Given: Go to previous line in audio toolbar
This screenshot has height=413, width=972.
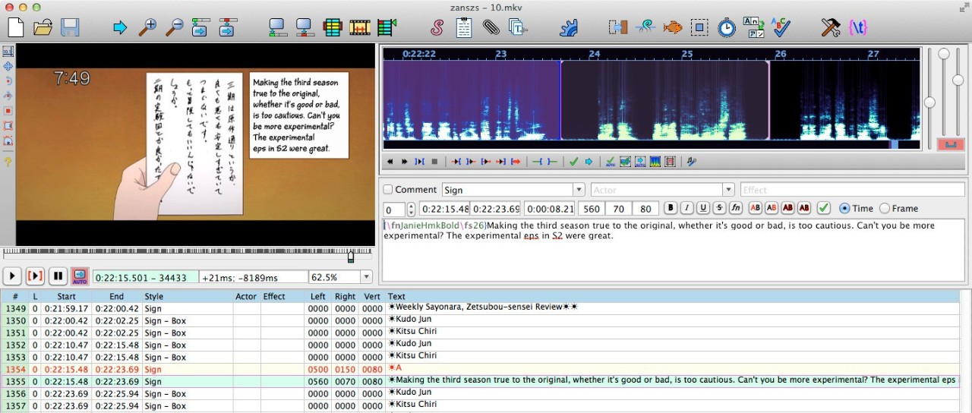Looking at the screenshot, I should coord(390,162).
